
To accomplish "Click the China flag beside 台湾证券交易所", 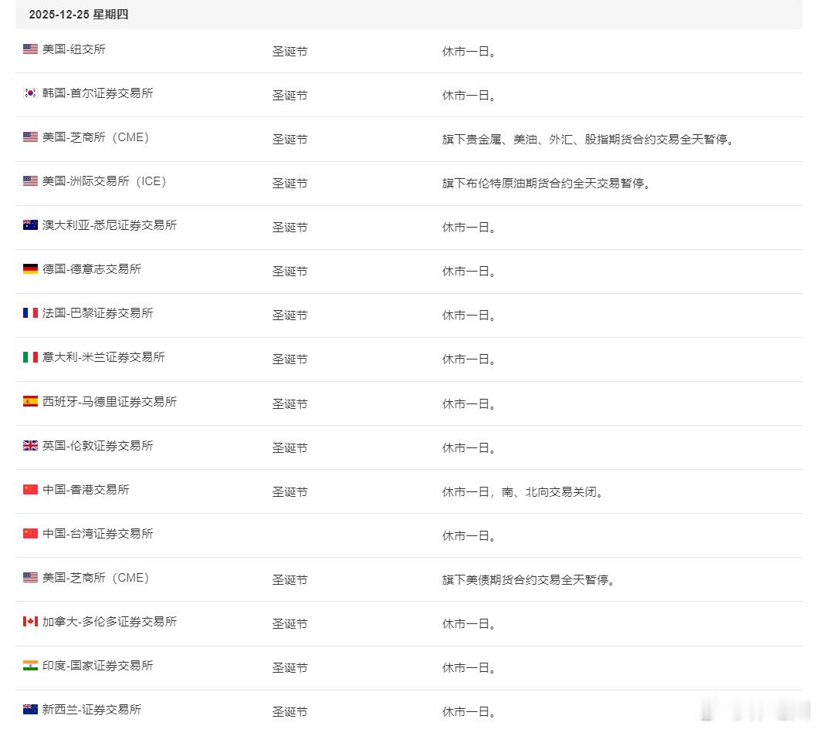I will point(30,533).
